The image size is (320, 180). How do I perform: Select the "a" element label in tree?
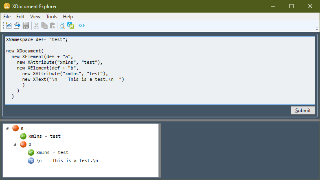(x=22, y=128)
